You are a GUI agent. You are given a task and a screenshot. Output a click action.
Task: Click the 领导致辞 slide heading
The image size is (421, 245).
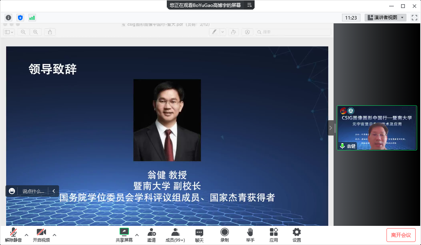pos(53,69)
